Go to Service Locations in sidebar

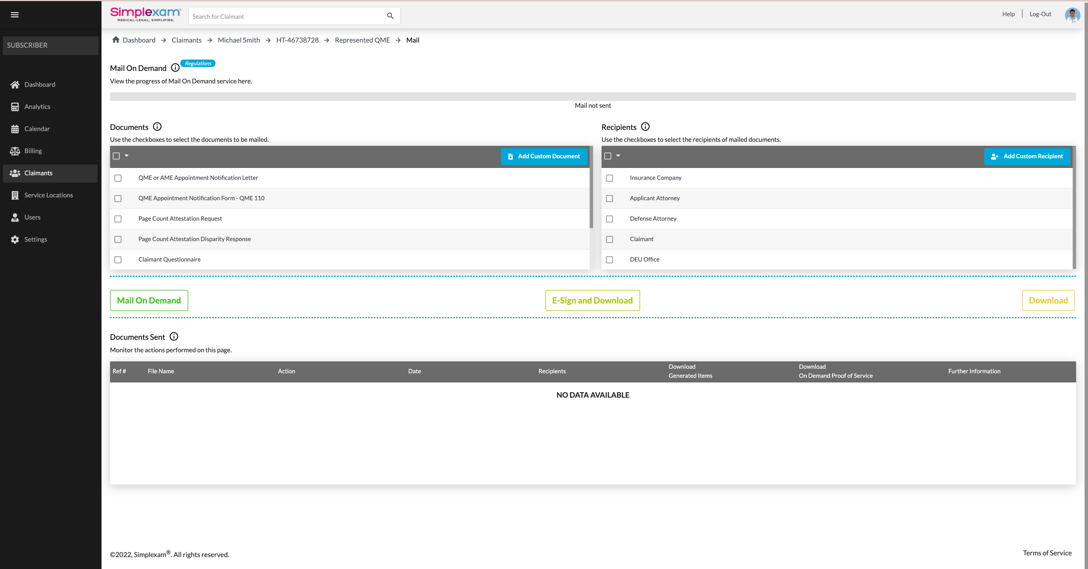(x=48, y=195)
